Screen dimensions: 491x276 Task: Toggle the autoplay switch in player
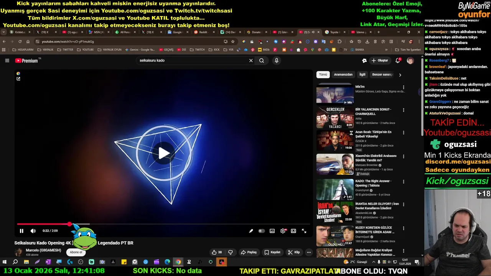click(x=262, y=231)
